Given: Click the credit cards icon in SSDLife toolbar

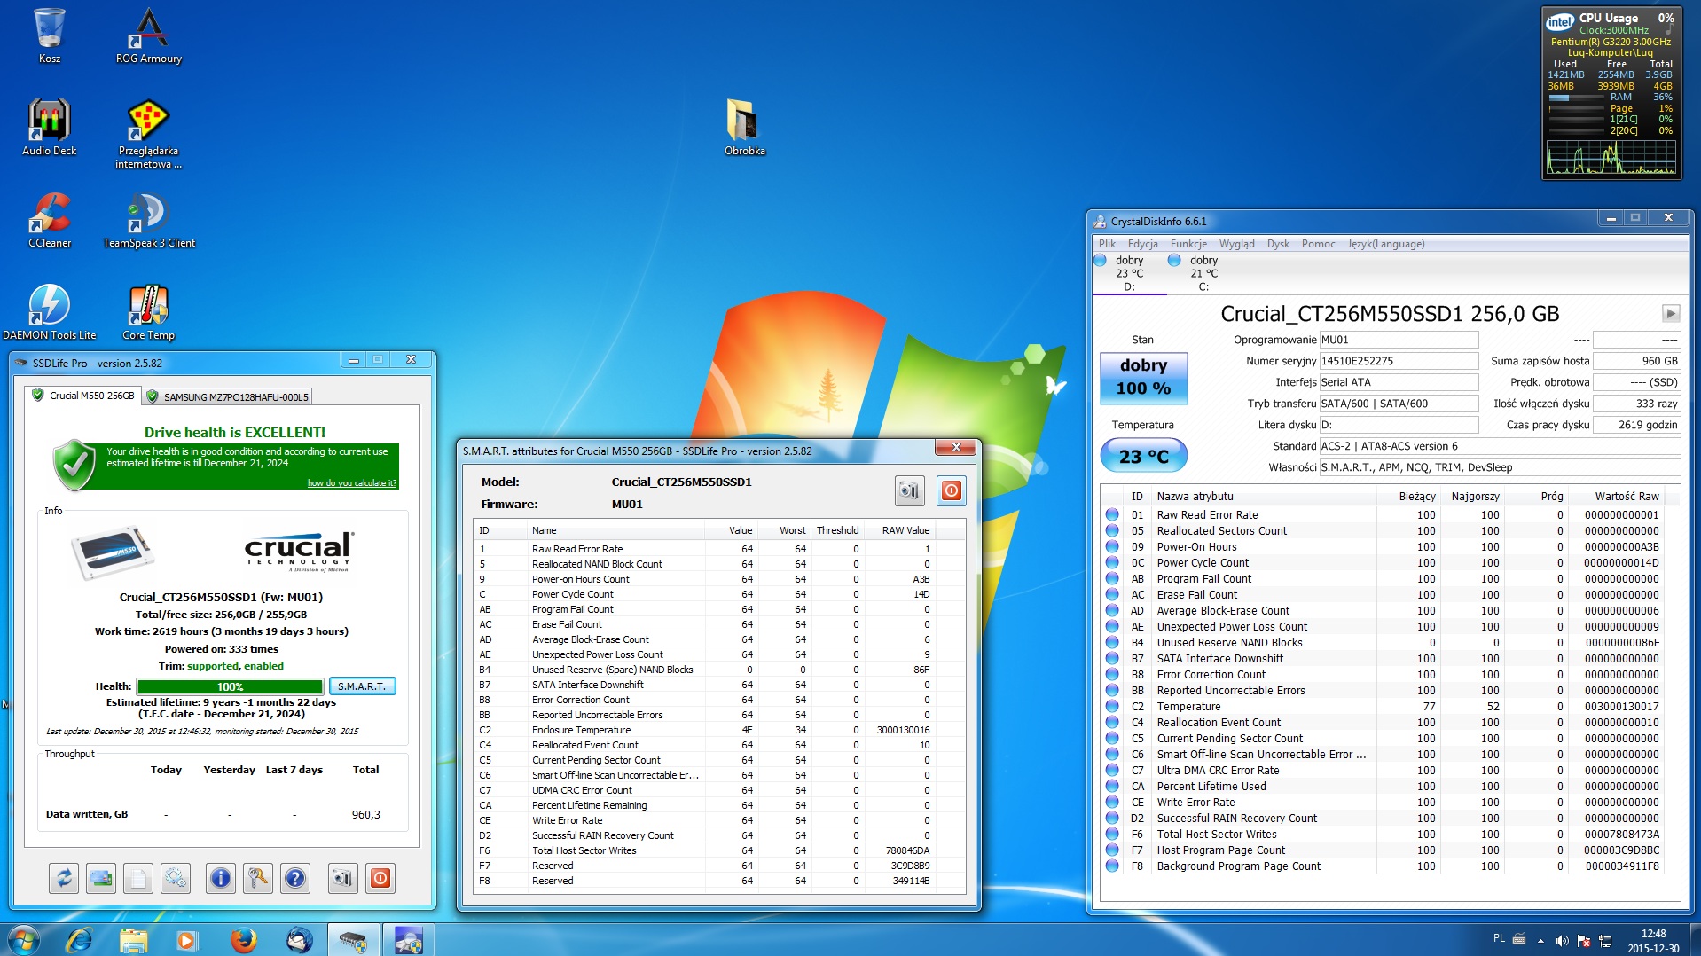Looking at the screenshot, I should 101,878.
